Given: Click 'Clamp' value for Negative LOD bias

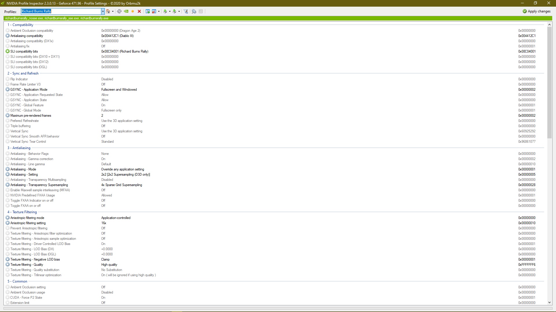Looking at the screenshot, I should (x=105, y=259).
